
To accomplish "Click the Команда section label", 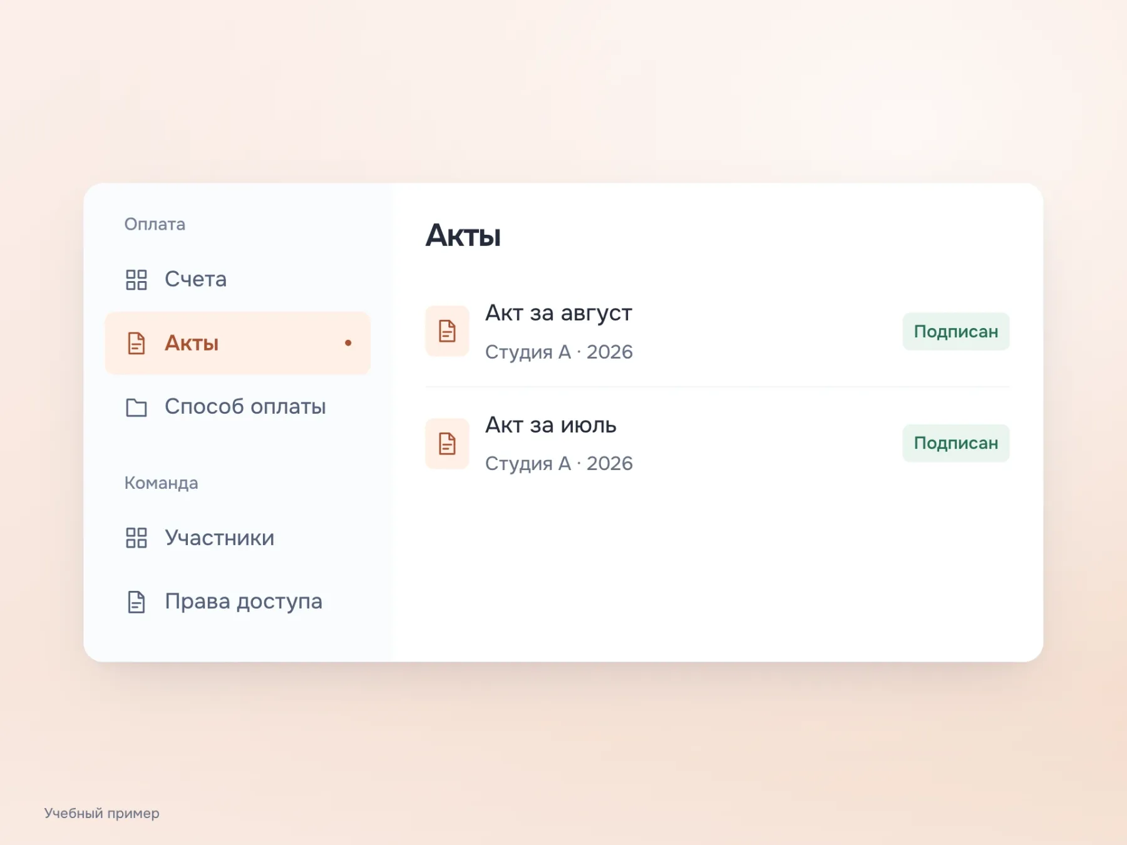I will point(161,483).
